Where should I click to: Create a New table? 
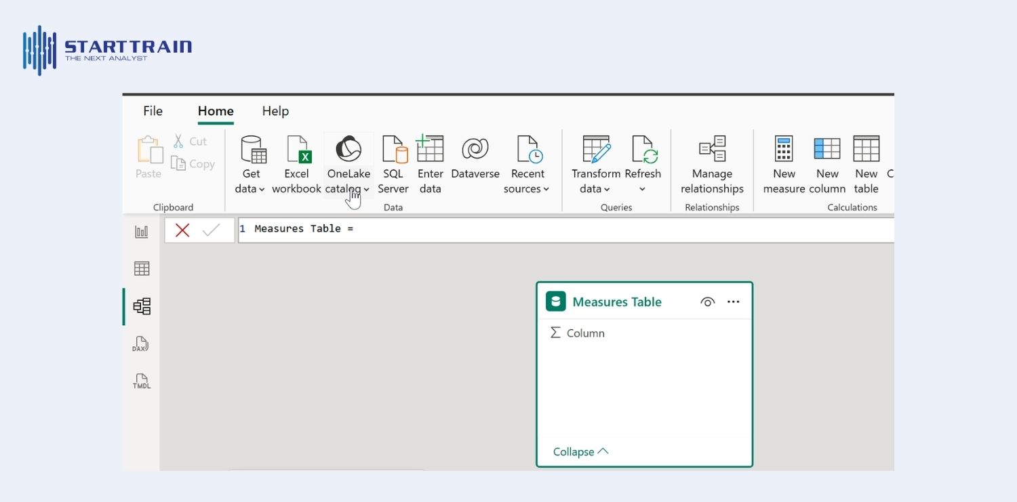point(866,165)
